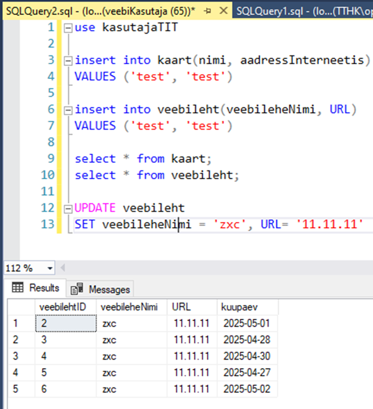Click the Results grid icon

tap(18, 288)
